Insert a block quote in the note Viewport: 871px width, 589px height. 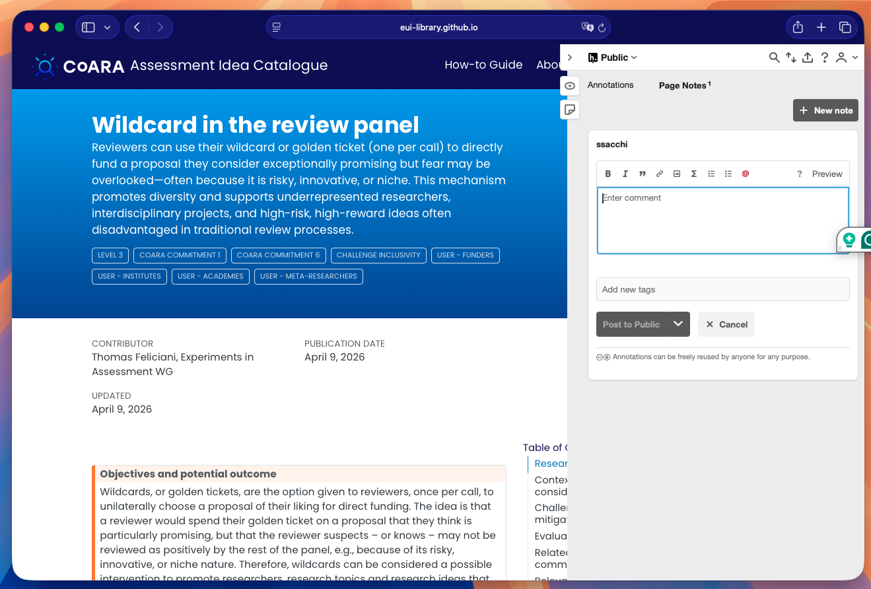(x=643, y=174)
